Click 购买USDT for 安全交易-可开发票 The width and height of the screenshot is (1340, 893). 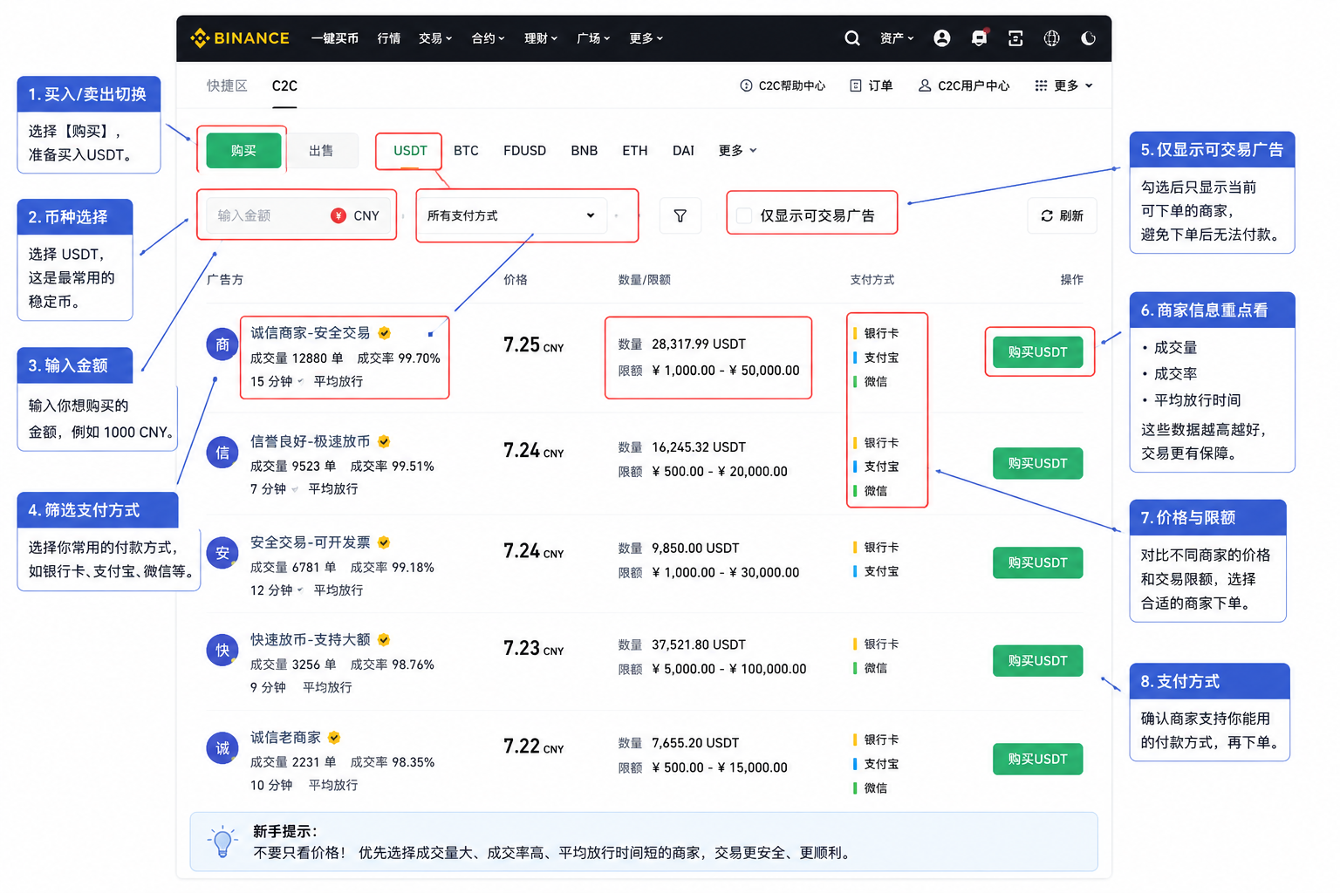click(x=1038, y=562)
